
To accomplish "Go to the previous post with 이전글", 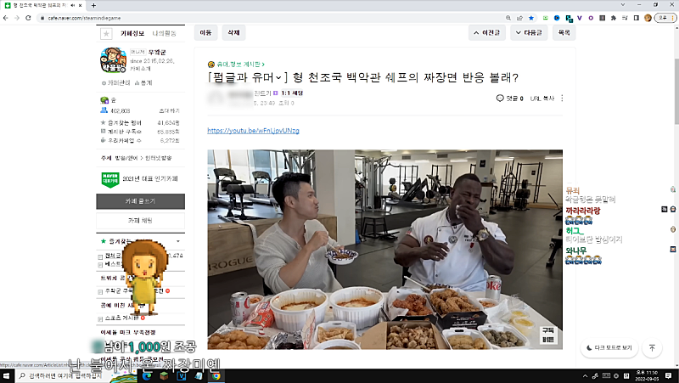I will tap(486, 32).
